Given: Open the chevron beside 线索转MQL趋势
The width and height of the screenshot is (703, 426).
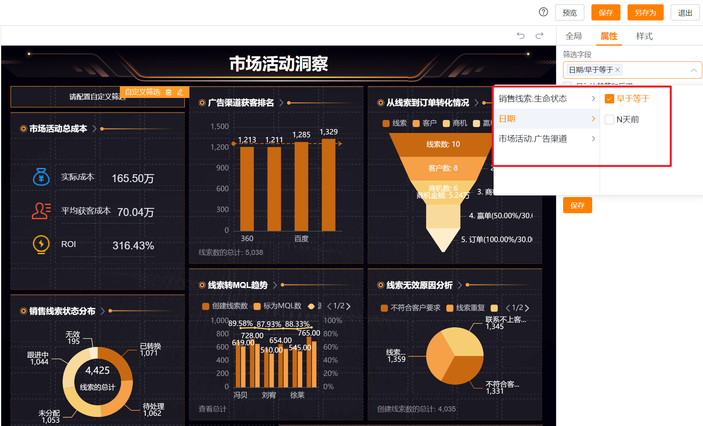Looking at the screenshot, I should [275, 285].
